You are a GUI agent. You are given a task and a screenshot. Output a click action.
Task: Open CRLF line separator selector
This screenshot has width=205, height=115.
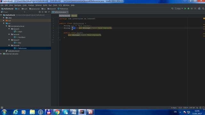tap(185, 108)
